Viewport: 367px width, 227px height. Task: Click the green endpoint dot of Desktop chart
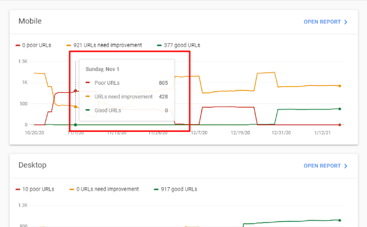coord(340,220)
